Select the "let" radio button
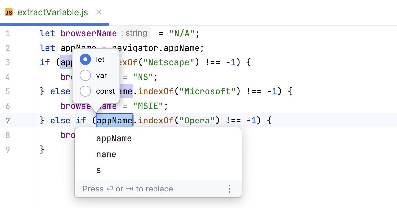Screen dimensions: 397x208 [85, 59]
